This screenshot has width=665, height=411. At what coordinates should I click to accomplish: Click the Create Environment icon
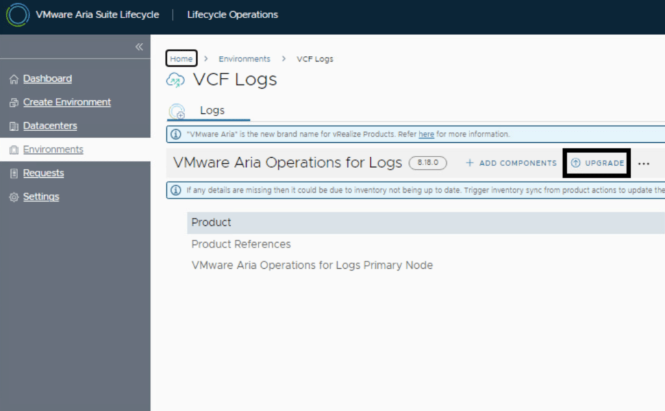click(14, 103)
